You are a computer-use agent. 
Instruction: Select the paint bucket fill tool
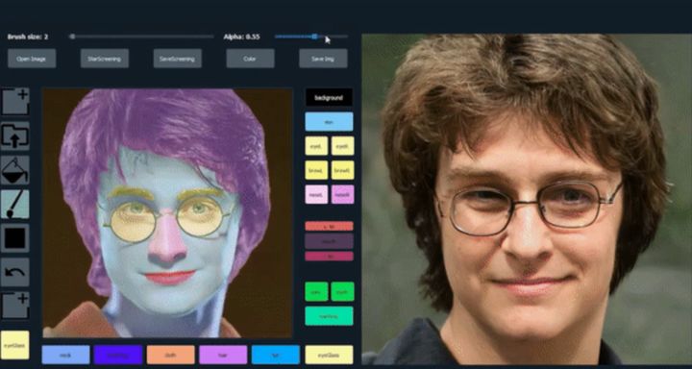pos(15,170)
